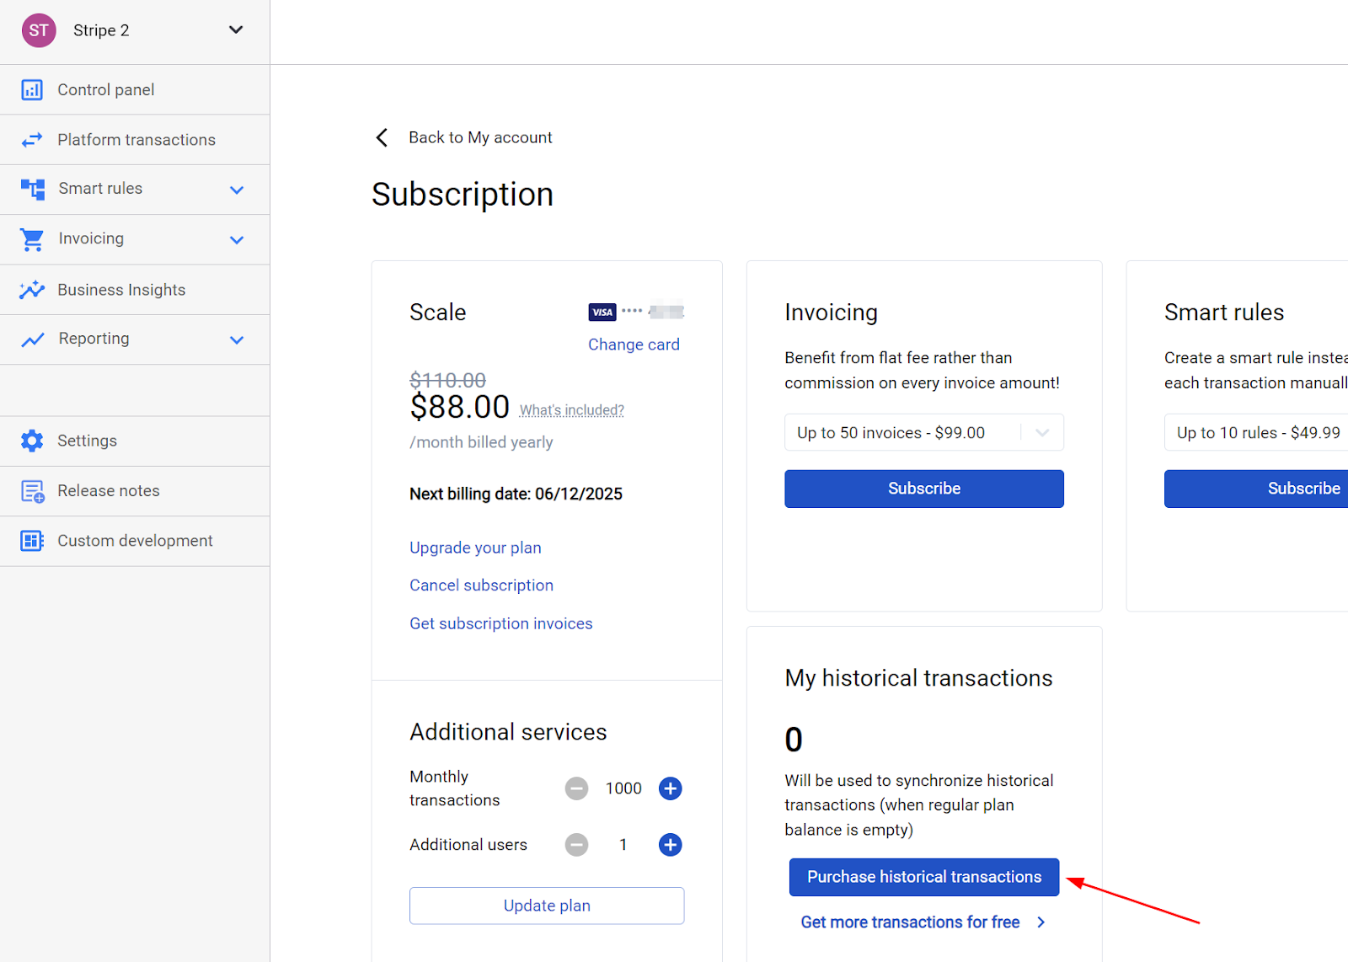Click the $88.00 price text
This screenshot has height=962, width=1348.
(460, 407)
